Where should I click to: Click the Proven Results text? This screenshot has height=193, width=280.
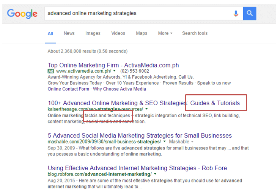(x=178, y=83)
